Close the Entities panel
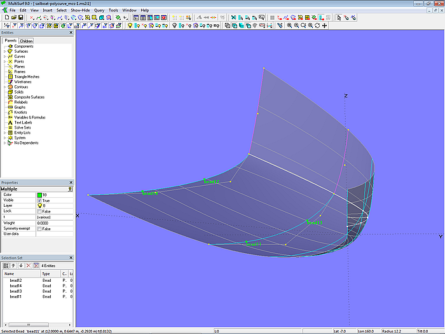The image size is (445, 334). coord(70,34)
